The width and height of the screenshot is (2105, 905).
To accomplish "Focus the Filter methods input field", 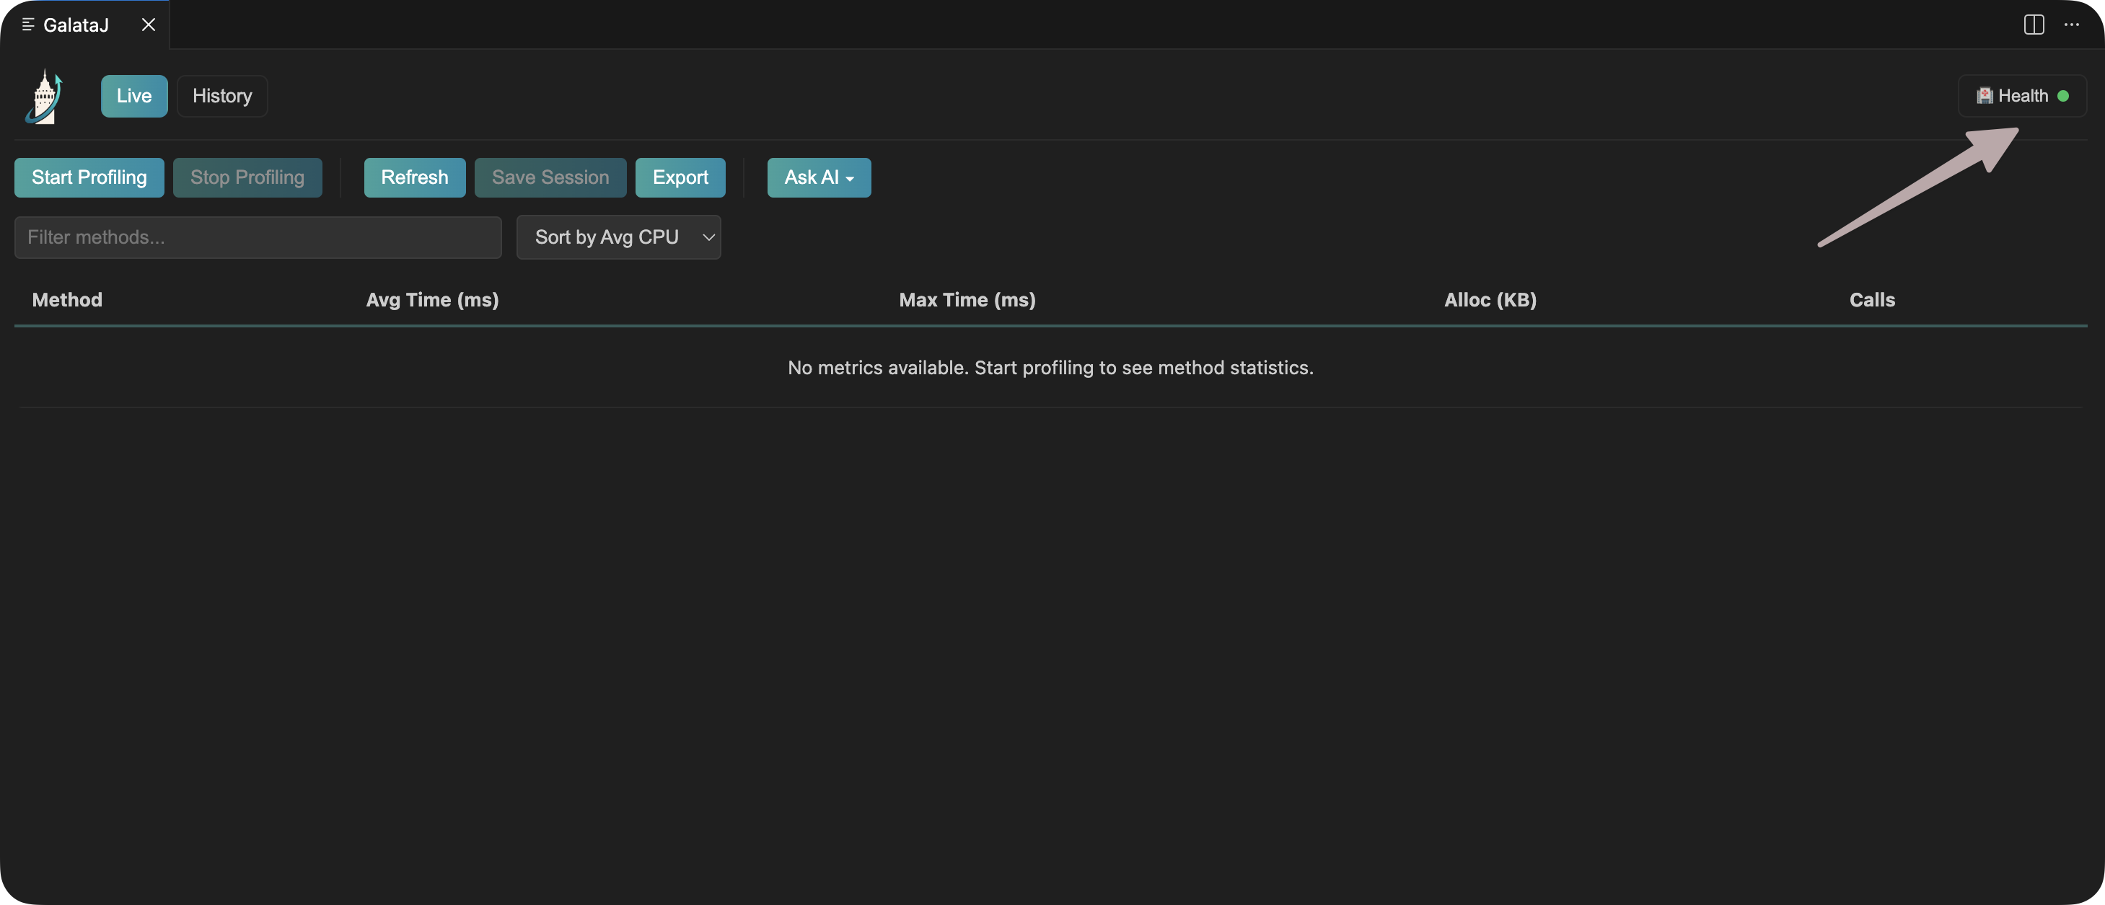I will 258,237.
